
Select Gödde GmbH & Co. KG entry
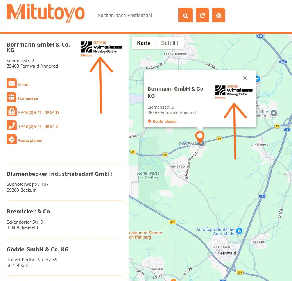pos(38,249)
